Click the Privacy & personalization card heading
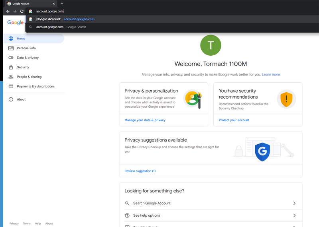This screenshot has height=227, width=319. [151, 91]
